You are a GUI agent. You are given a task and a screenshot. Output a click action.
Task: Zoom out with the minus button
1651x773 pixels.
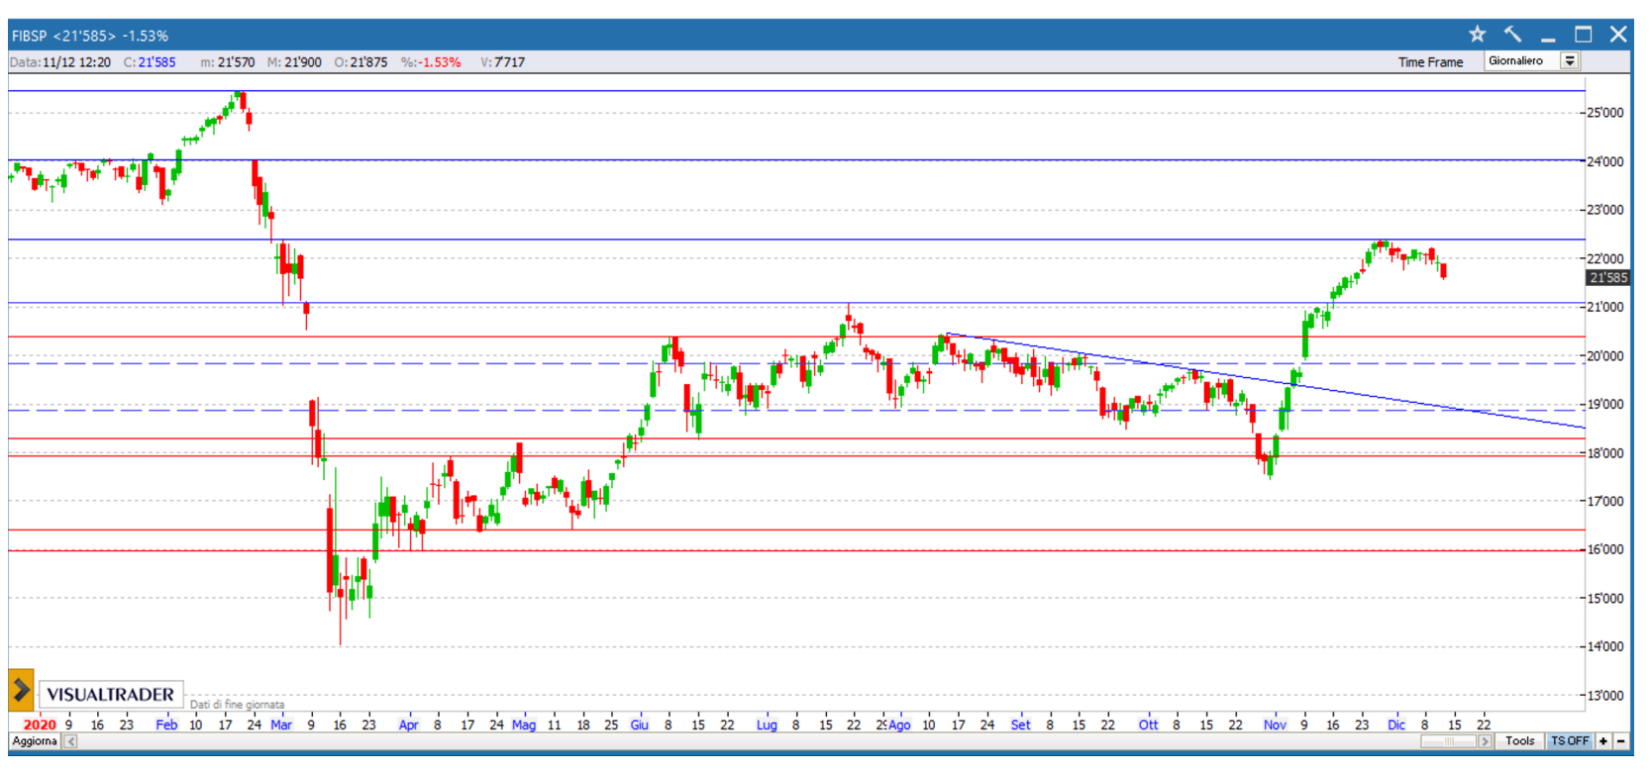pyautogui.click(x=1621, y=741)
